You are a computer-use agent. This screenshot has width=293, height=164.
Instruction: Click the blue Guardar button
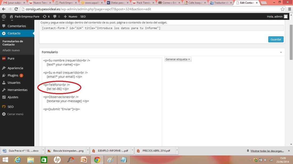click(276, 39)
